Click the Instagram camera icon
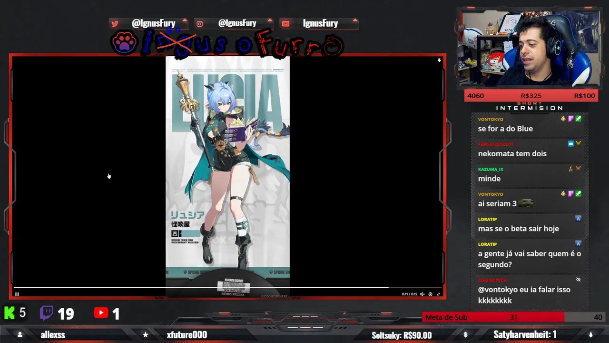 click(200, 23)
